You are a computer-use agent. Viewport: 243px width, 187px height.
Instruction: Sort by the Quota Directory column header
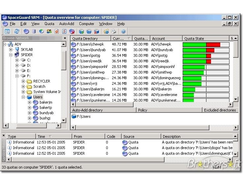tap(91, 39)
